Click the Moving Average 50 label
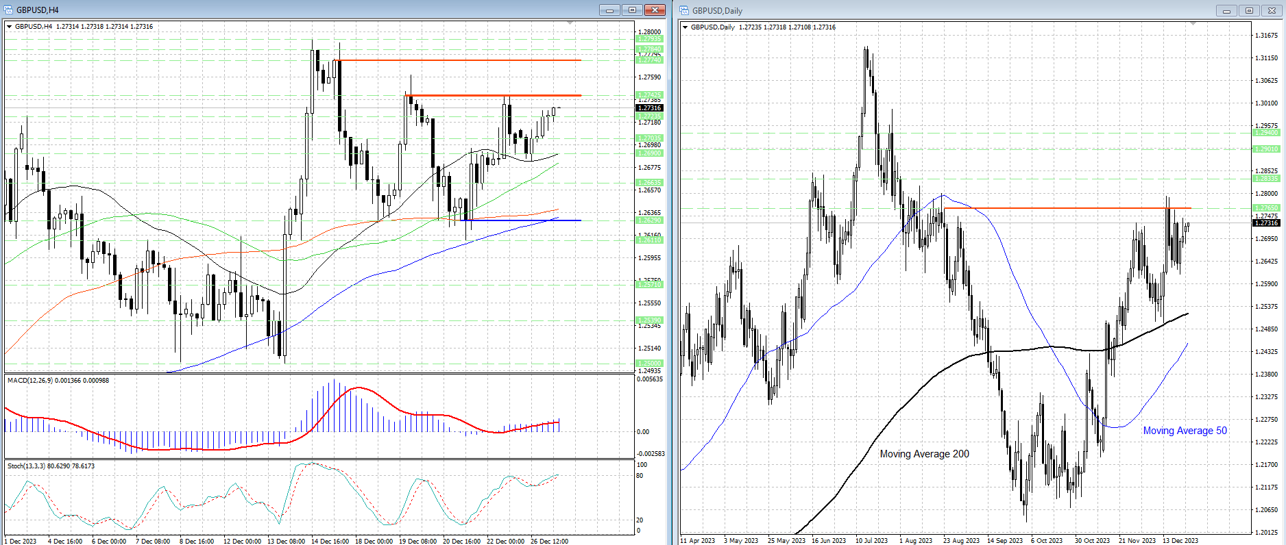The height and width of the screenshot is (545, 1286). pyautogui.click(x=1185, y=431)
